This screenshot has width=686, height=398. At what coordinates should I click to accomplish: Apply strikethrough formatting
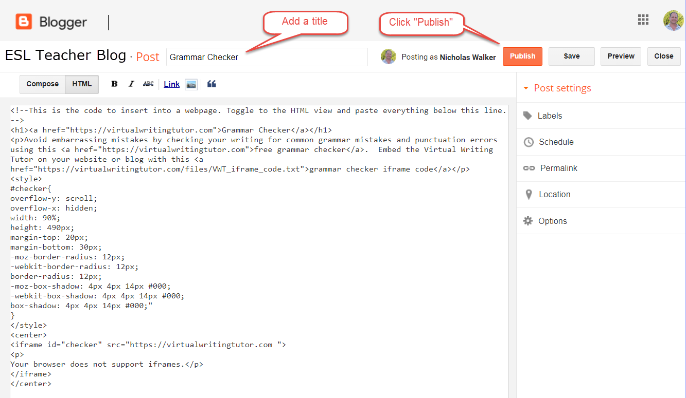pos(148,84)
